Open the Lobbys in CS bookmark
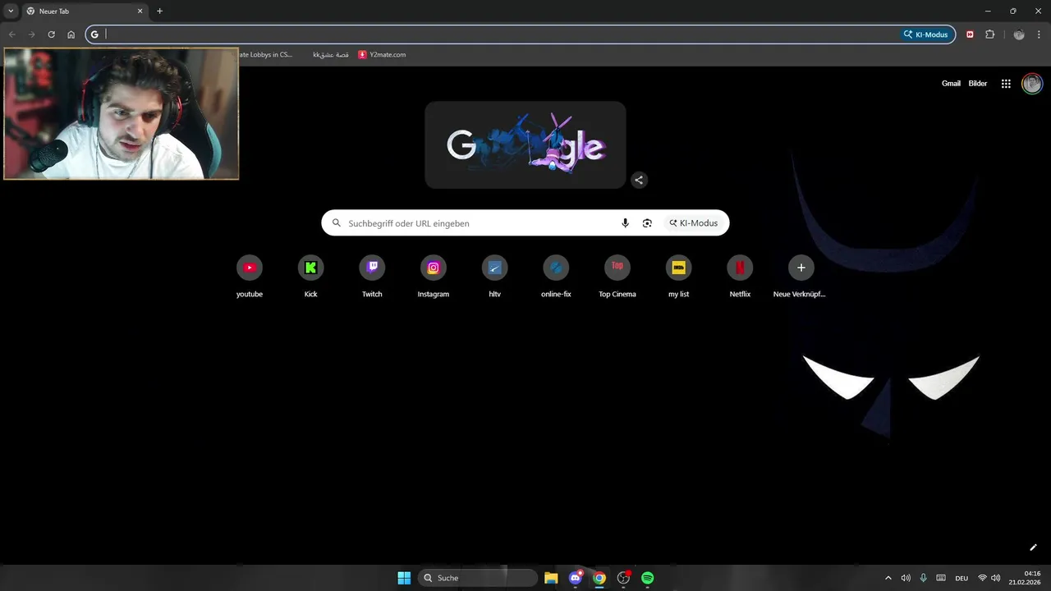1051x591 pixels. tap(265, 55)
